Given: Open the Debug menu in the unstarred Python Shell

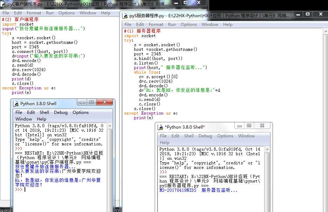Looking at the screenshot, I should [61, 112].
